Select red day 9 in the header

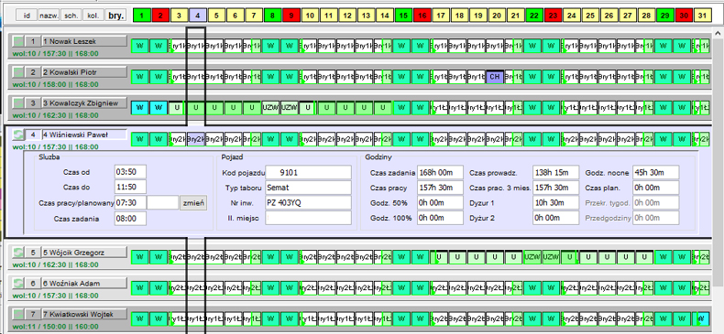pos(291,16)
